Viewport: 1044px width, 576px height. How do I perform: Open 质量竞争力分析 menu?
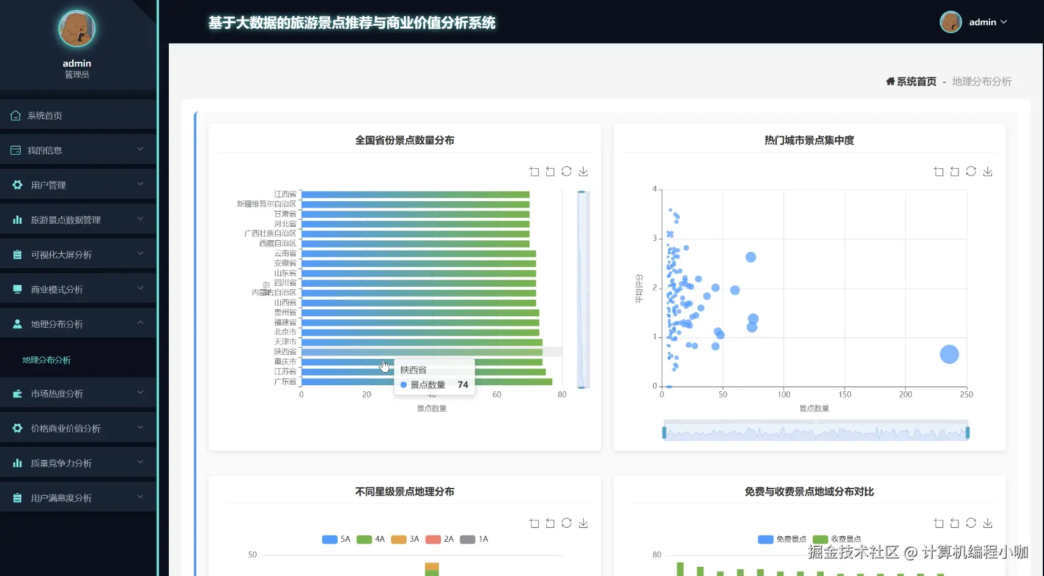(x=78, y=463)
